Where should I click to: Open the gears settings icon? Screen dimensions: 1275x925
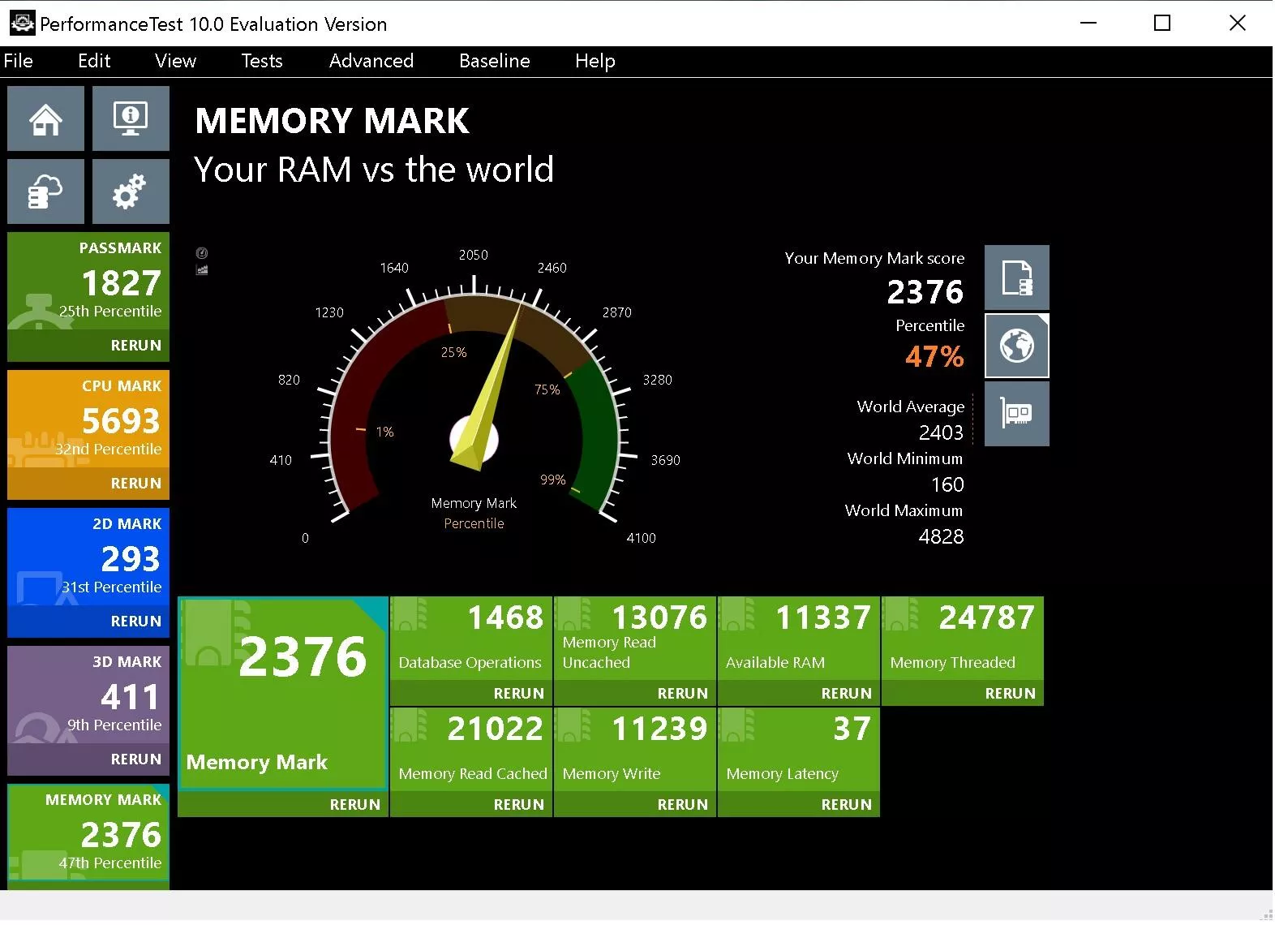tap(131, 191)
